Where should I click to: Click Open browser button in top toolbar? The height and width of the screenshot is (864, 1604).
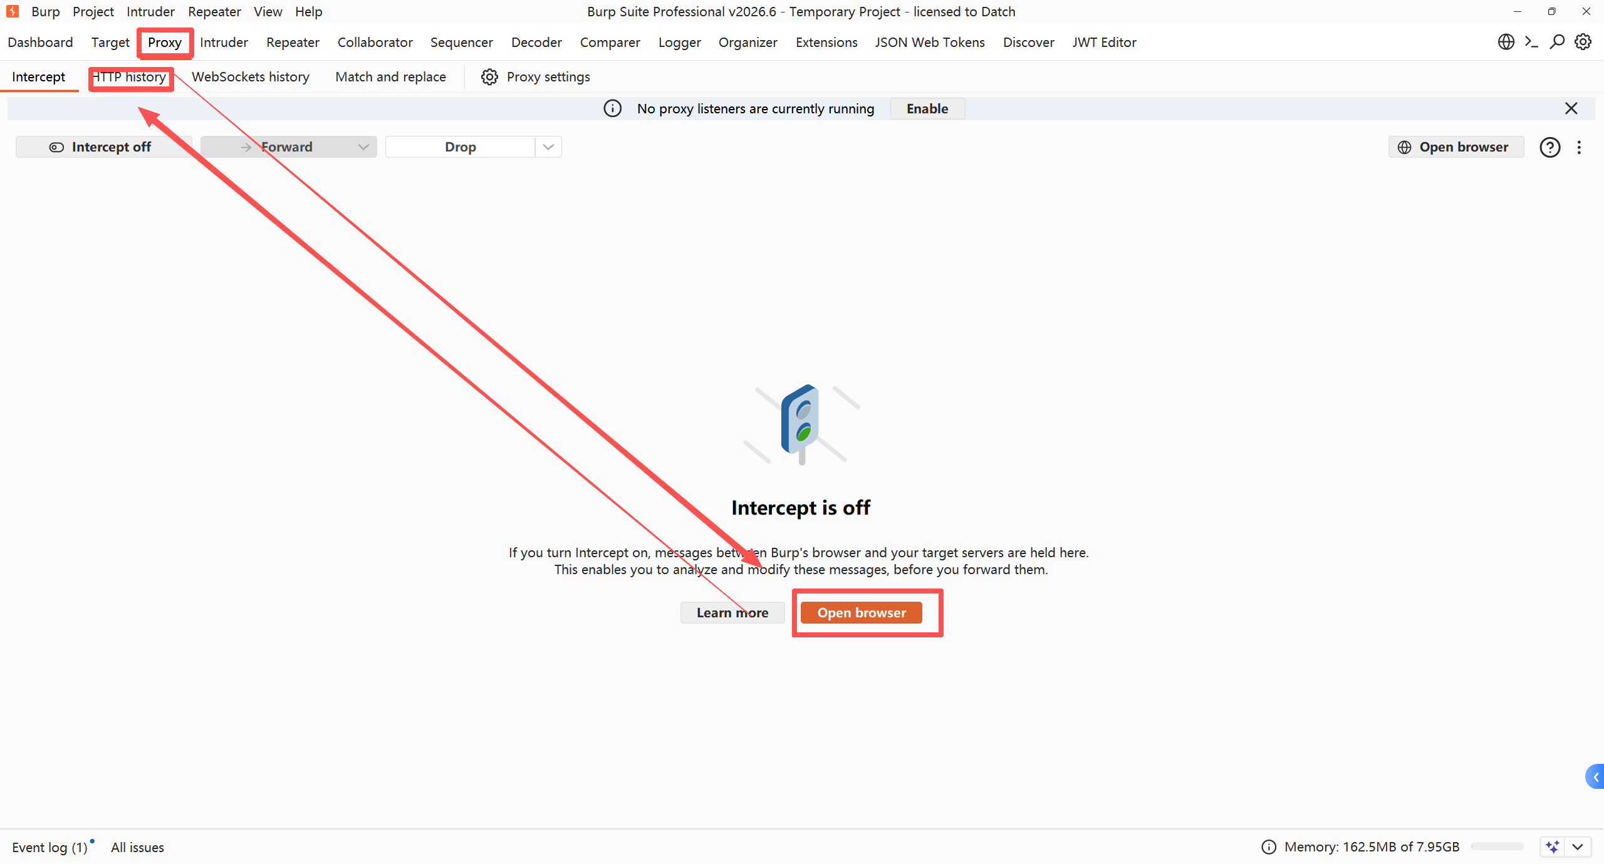pyautogui.click(x=1456, y=147)
